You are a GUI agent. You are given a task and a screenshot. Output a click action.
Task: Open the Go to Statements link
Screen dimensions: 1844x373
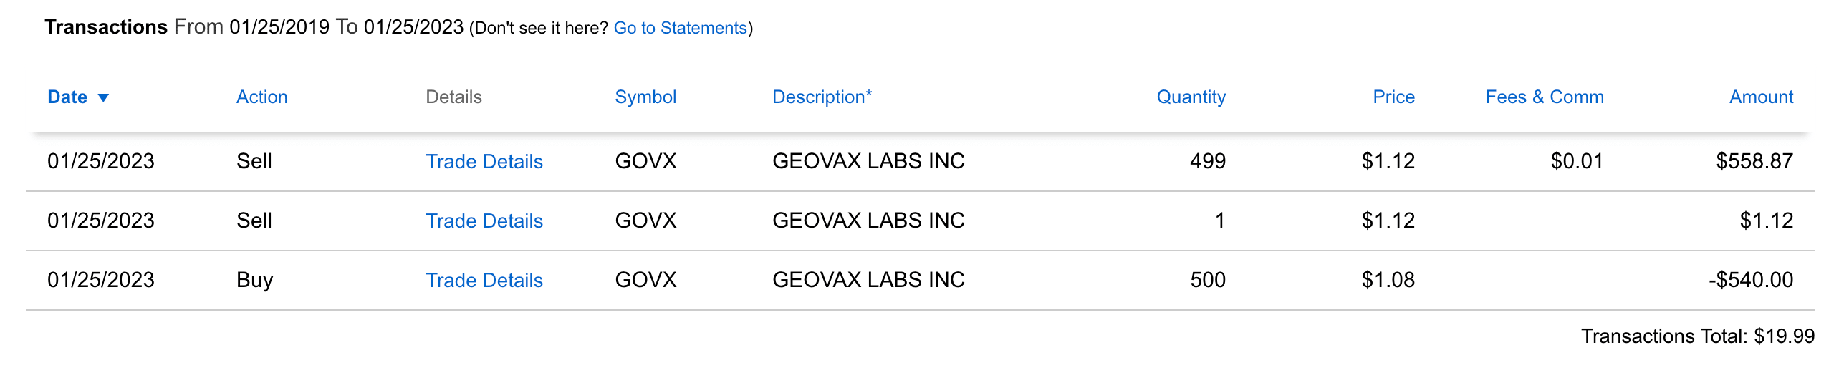(x=680, y=28)
